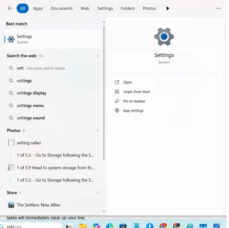
Task: Click the Pin to taskbar pin icon
Action: pyautogui.click(x=117, y=101)
